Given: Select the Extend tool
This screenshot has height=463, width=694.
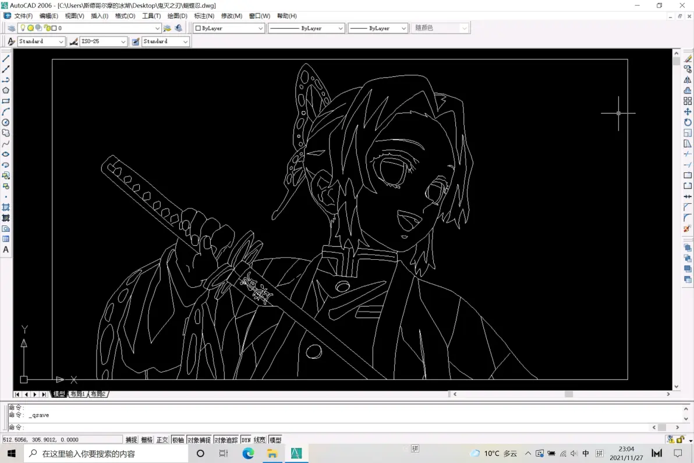Looking at the screenshot, I should (688, 165).
